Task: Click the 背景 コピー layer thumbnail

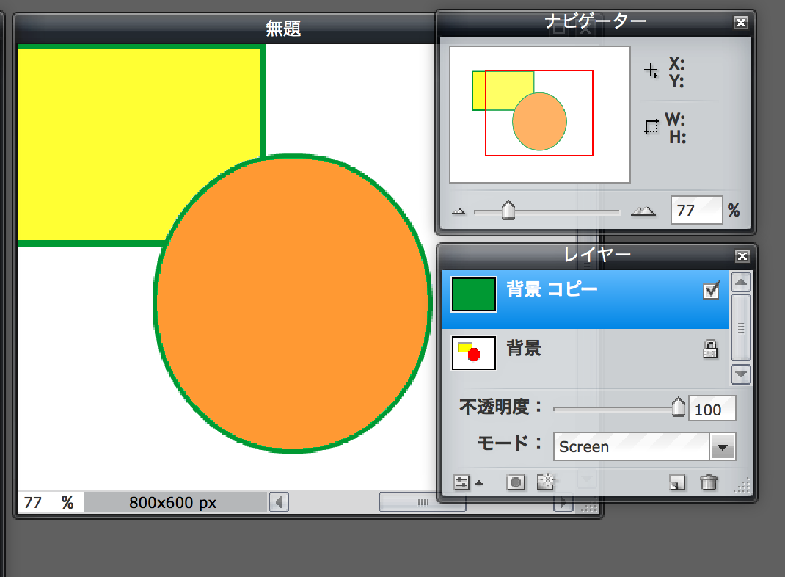Action: click(473, 294)
